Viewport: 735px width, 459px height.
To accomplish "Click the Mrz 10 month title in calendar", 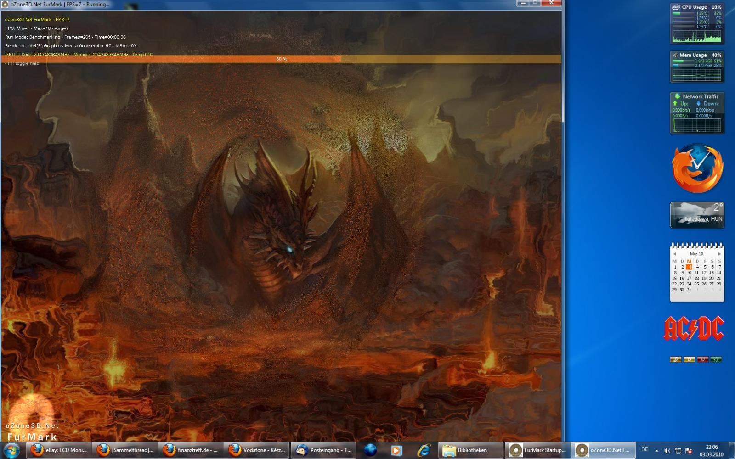I will click(x=696, y=254).
